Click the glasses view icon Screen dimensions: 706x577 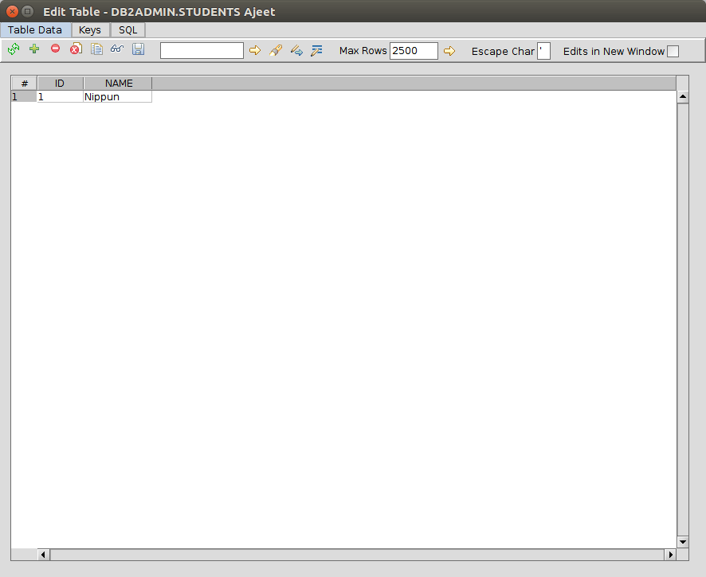117,49
